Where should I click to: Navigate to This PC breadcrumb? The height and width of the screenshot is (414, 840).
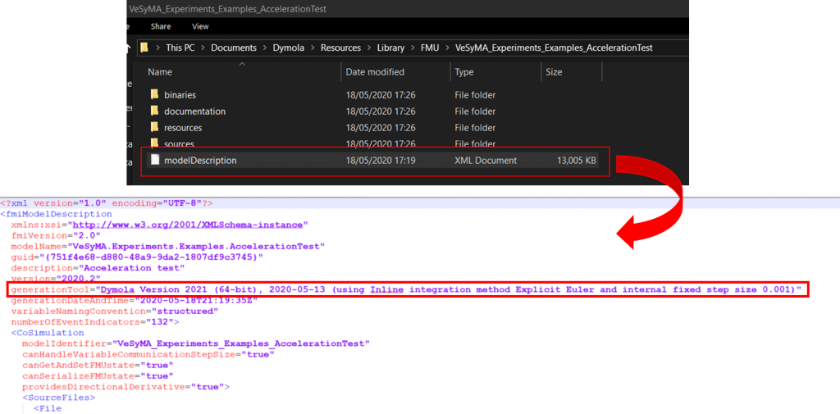pyautogui.click(x=180, y=48)
